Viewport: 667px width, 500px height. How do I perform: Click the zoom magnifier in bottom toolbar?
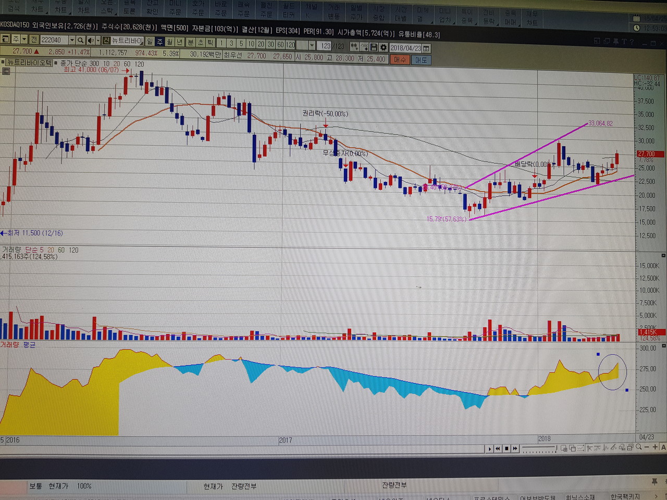638,447
